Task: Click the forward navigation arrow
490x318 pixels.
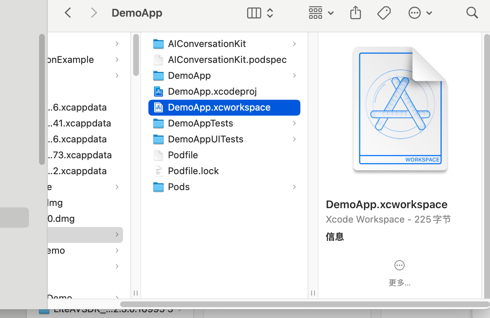Action: point(94,13)
